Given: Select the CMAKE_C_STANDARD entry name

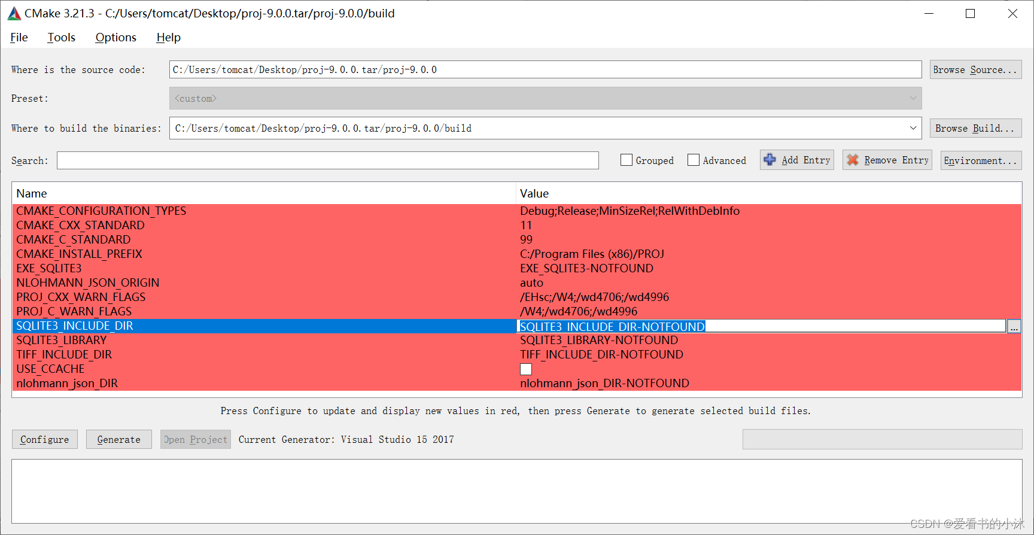Looking at the screenshot, I should coord(73,239).
